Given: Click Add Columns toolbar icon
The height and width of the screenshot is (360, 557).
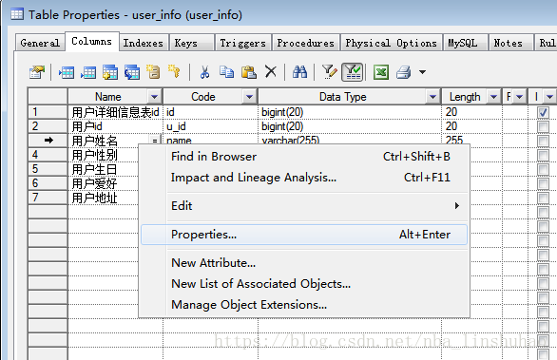Looking at the screenshot, I should click(110, 72).
